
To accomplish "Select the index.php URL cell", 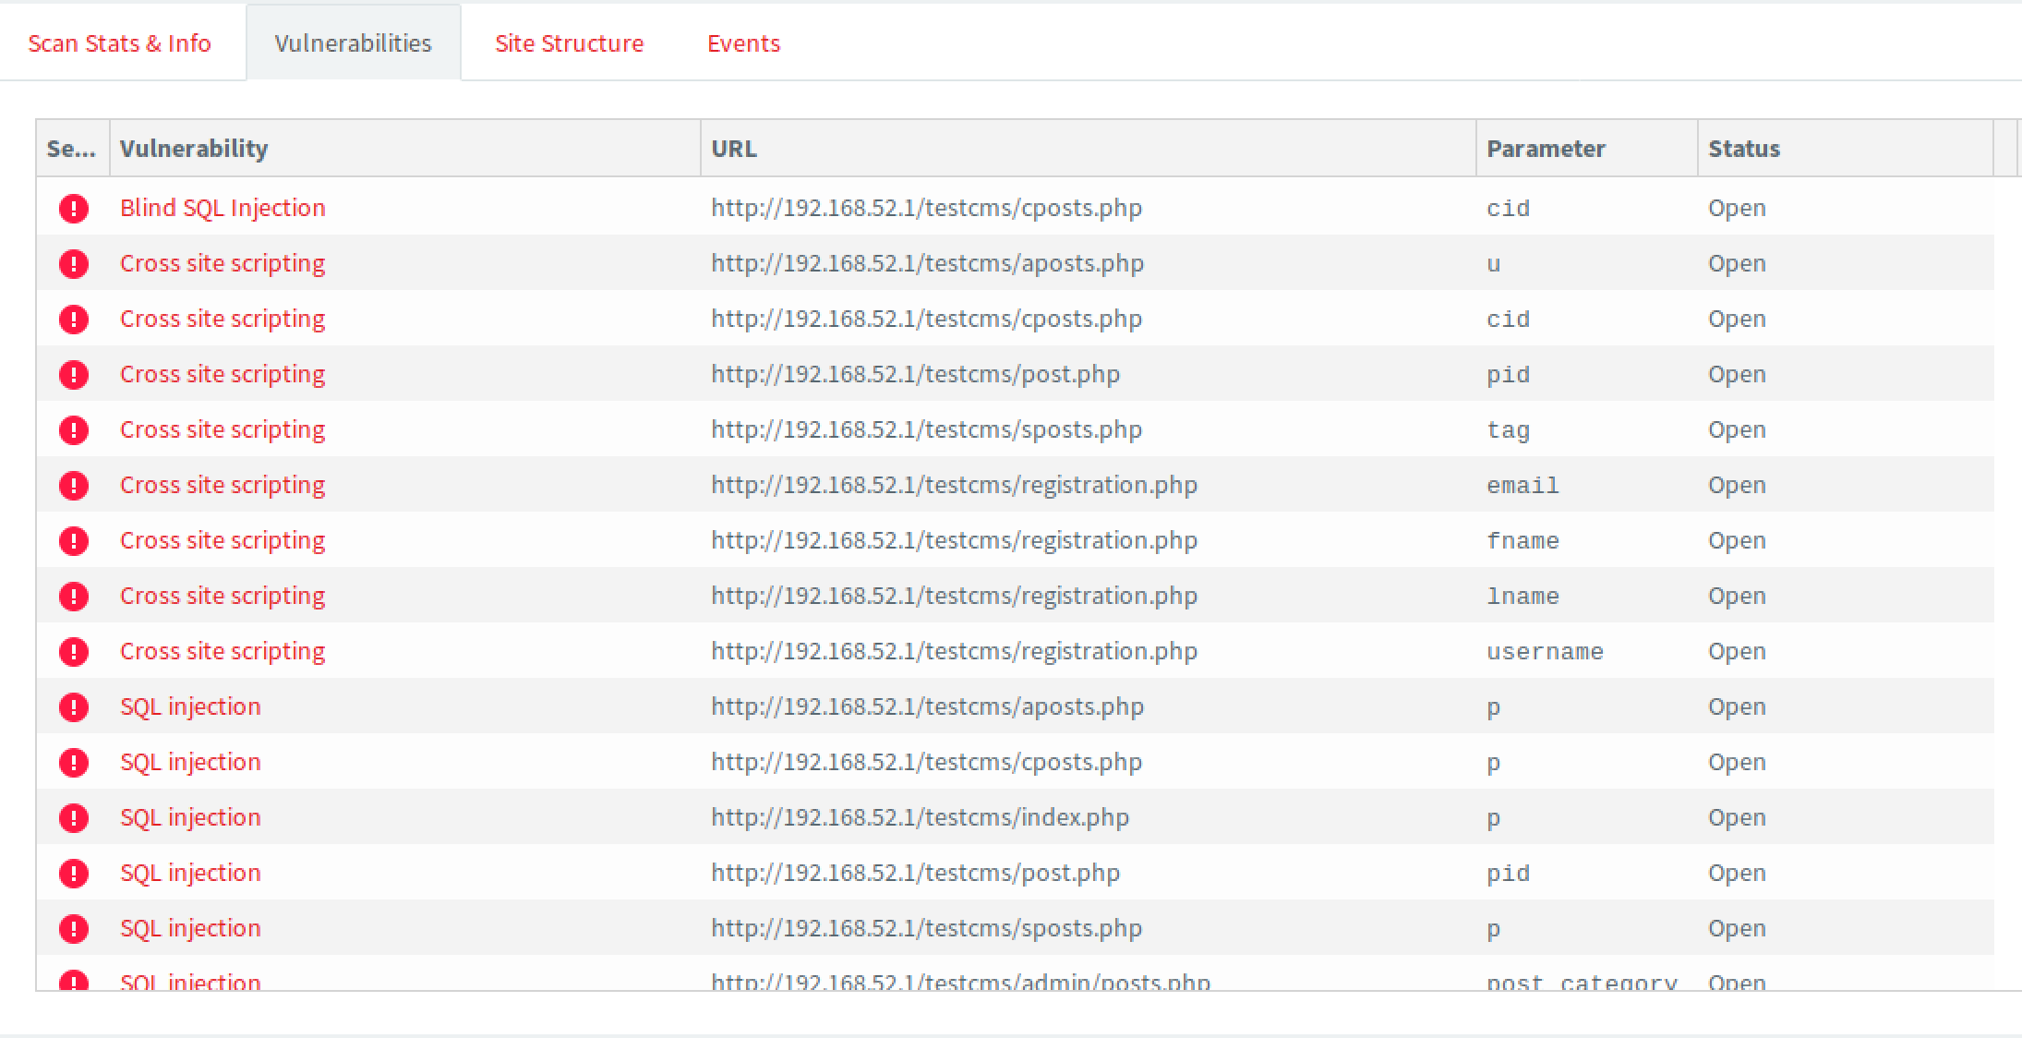I will [920, 817].
